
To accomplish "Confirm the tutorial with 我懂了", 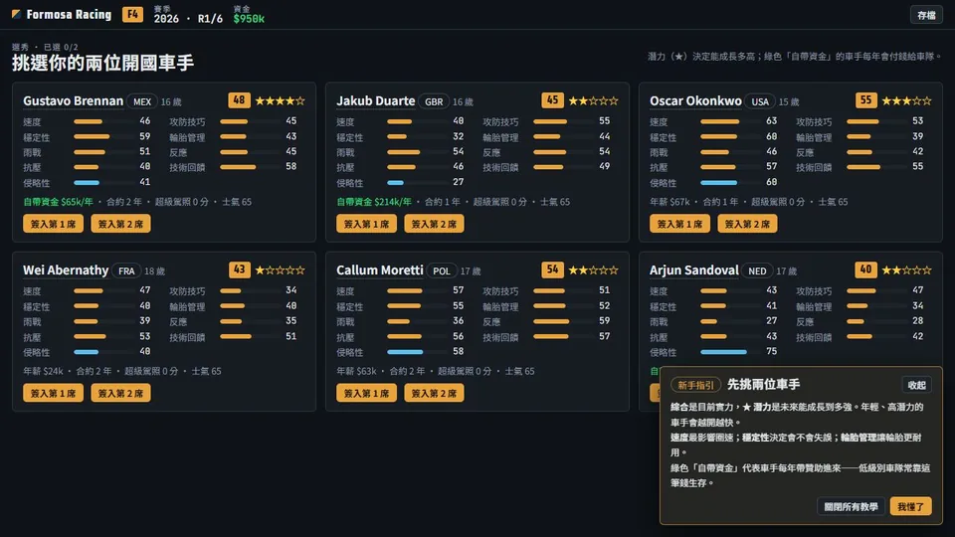I will click(x=910, y=506).
